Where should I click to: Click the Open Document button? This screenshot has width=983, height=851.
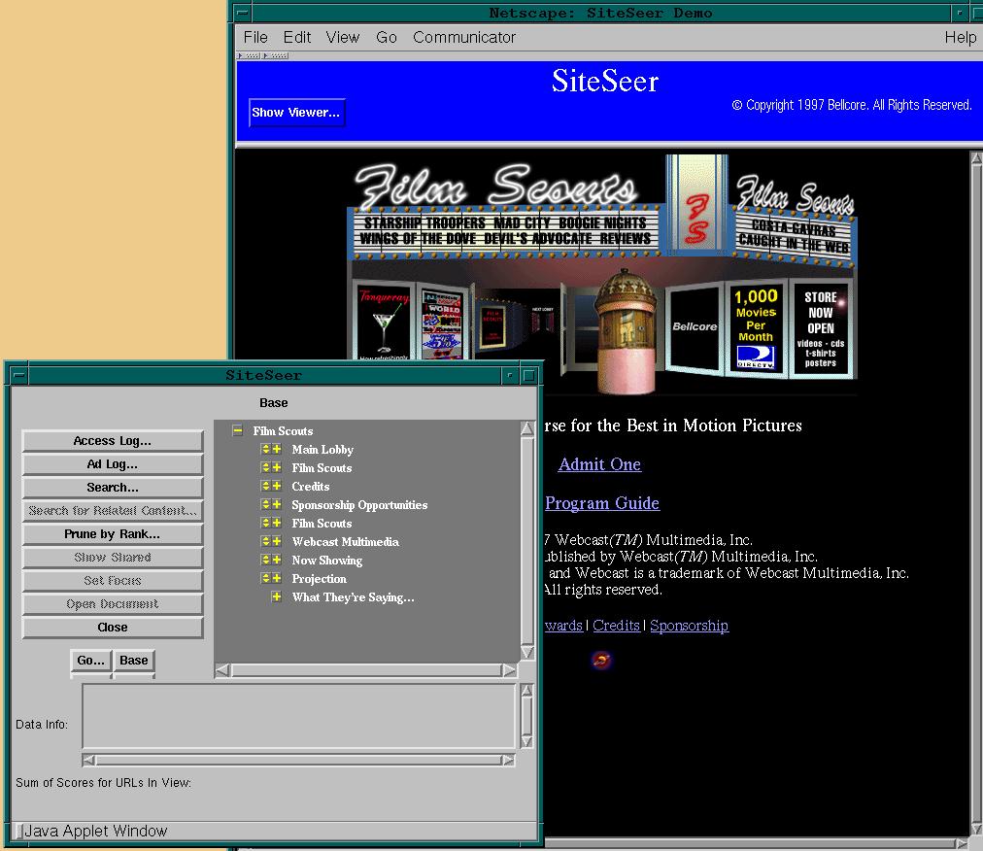pyautogui.click(x=113, y=604)
